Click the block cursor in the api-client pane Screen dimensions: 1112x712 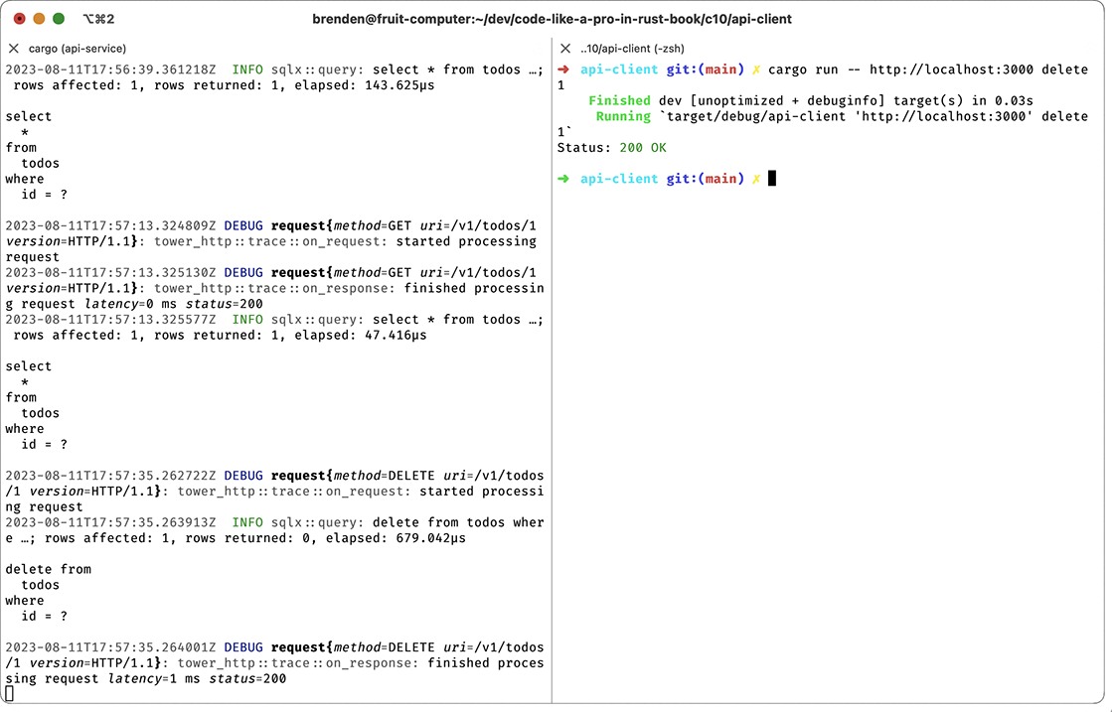pyautogui.click(x=772, y=179)
